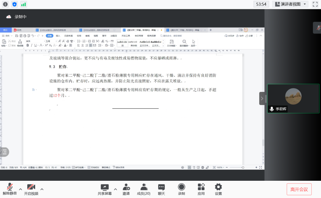Click the 录制 record button in meeting toolbar
The width and height of the screenshot is (321, 198).
point(181,189)
